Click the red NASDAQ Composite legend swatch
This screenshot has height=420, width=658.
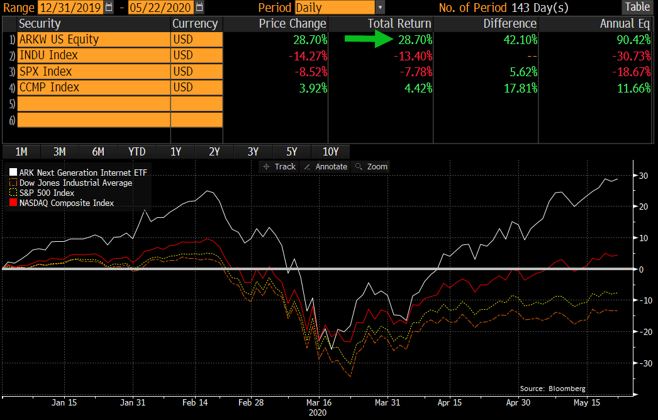click(13, 203)
